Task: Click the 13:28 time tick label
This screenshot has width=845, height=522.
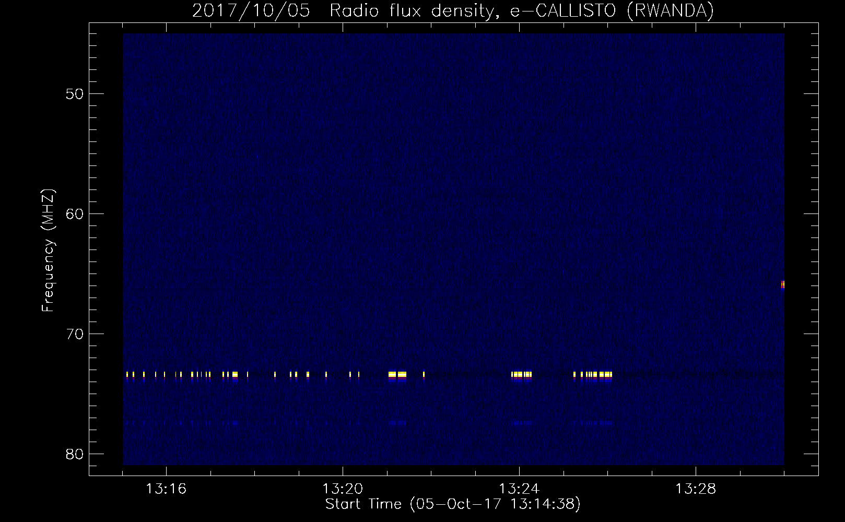Action: click(x=696, y=489)
